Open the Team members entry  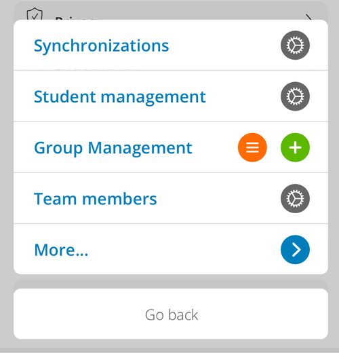point(95,199)
